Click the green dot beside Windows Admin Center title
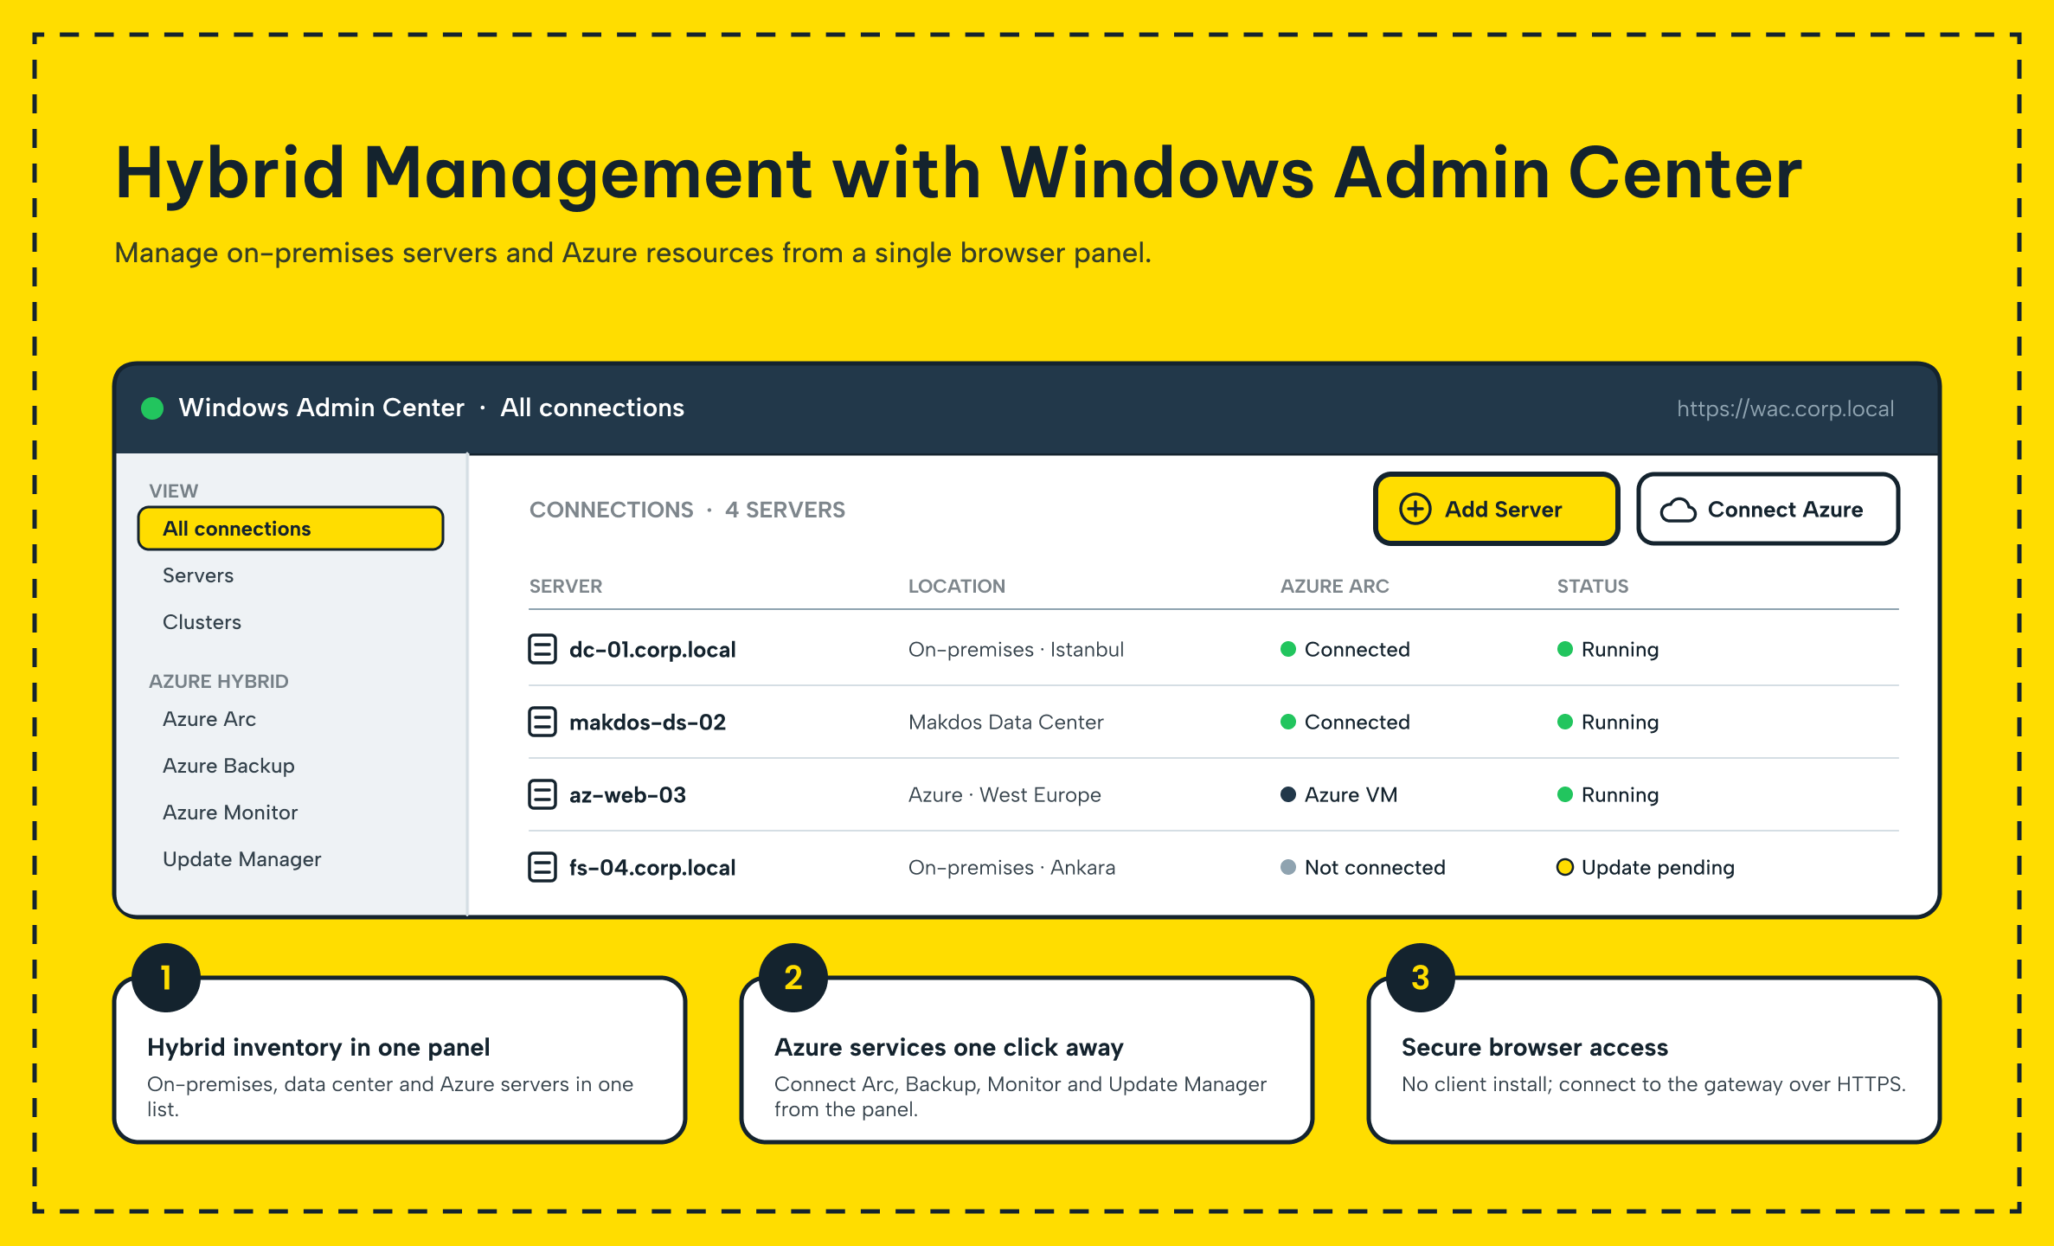Viewport: 2054px width, 1246px height. tap(152, 408)
